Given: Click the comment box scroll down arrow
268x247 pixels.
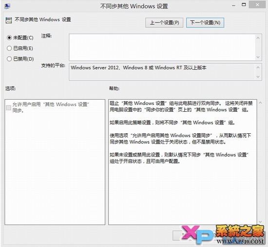Looking at the screenshot, I should pos(258,57).
